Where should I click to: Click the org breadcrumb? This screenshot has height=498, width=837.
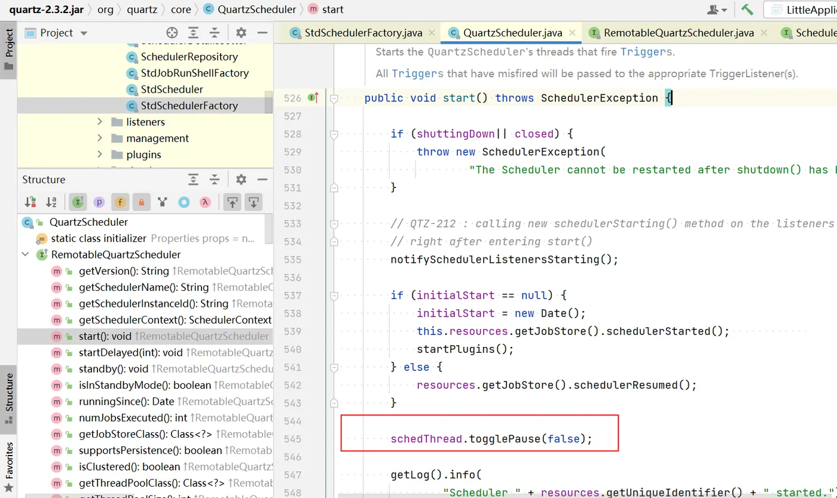pos(105,10)
